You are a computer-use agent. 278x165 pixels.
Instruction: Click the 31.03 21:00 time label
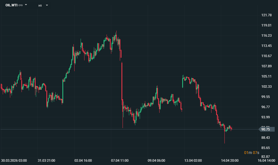(x=46, y=160)
